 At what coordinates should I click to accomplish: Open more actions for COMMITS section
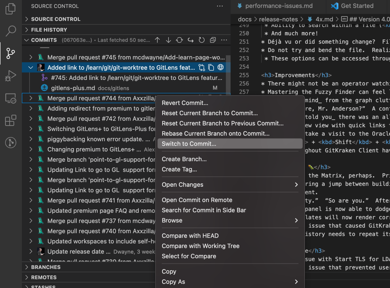(x=224, y=40)
